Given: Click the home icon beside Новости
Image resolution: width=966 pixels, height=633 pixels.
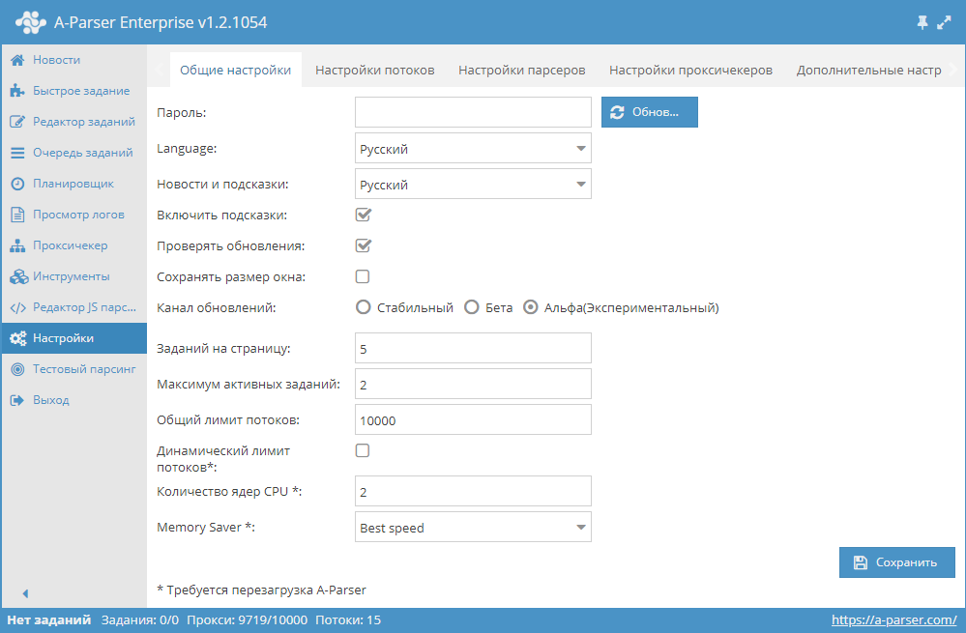Looking at the screenshot, I should click(x=17, y=60).
